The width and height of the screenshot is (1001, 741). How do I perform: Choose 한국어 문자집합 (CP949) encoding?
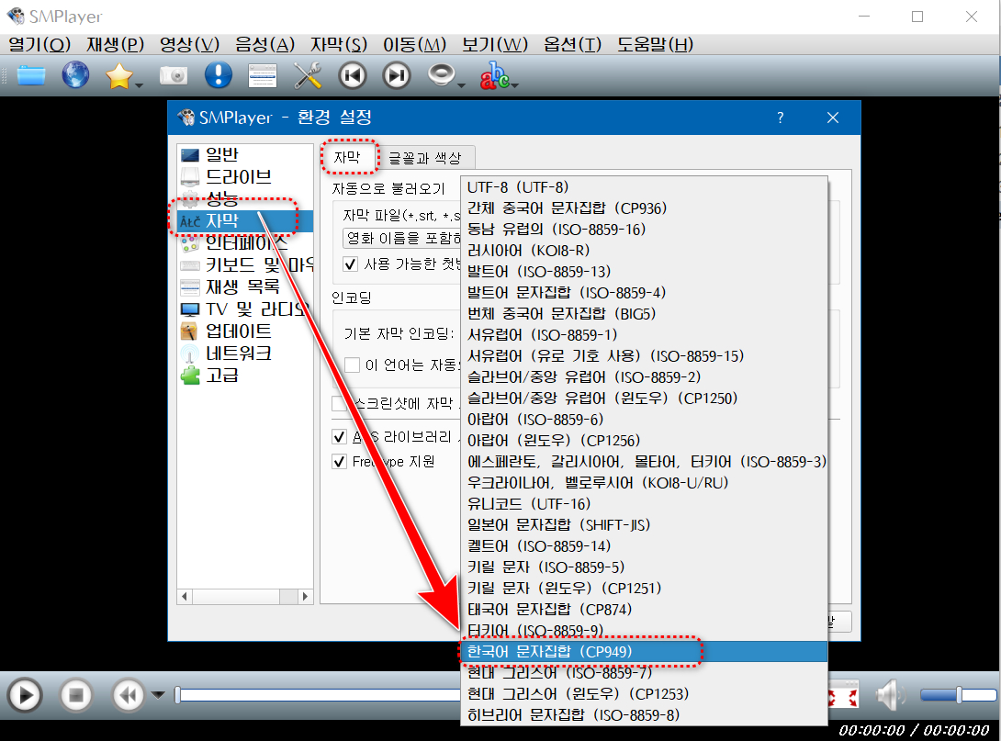644,652
